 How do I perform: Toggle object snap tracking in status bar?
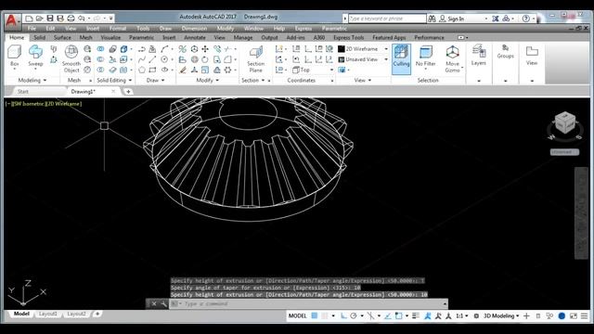pos(388,315)
